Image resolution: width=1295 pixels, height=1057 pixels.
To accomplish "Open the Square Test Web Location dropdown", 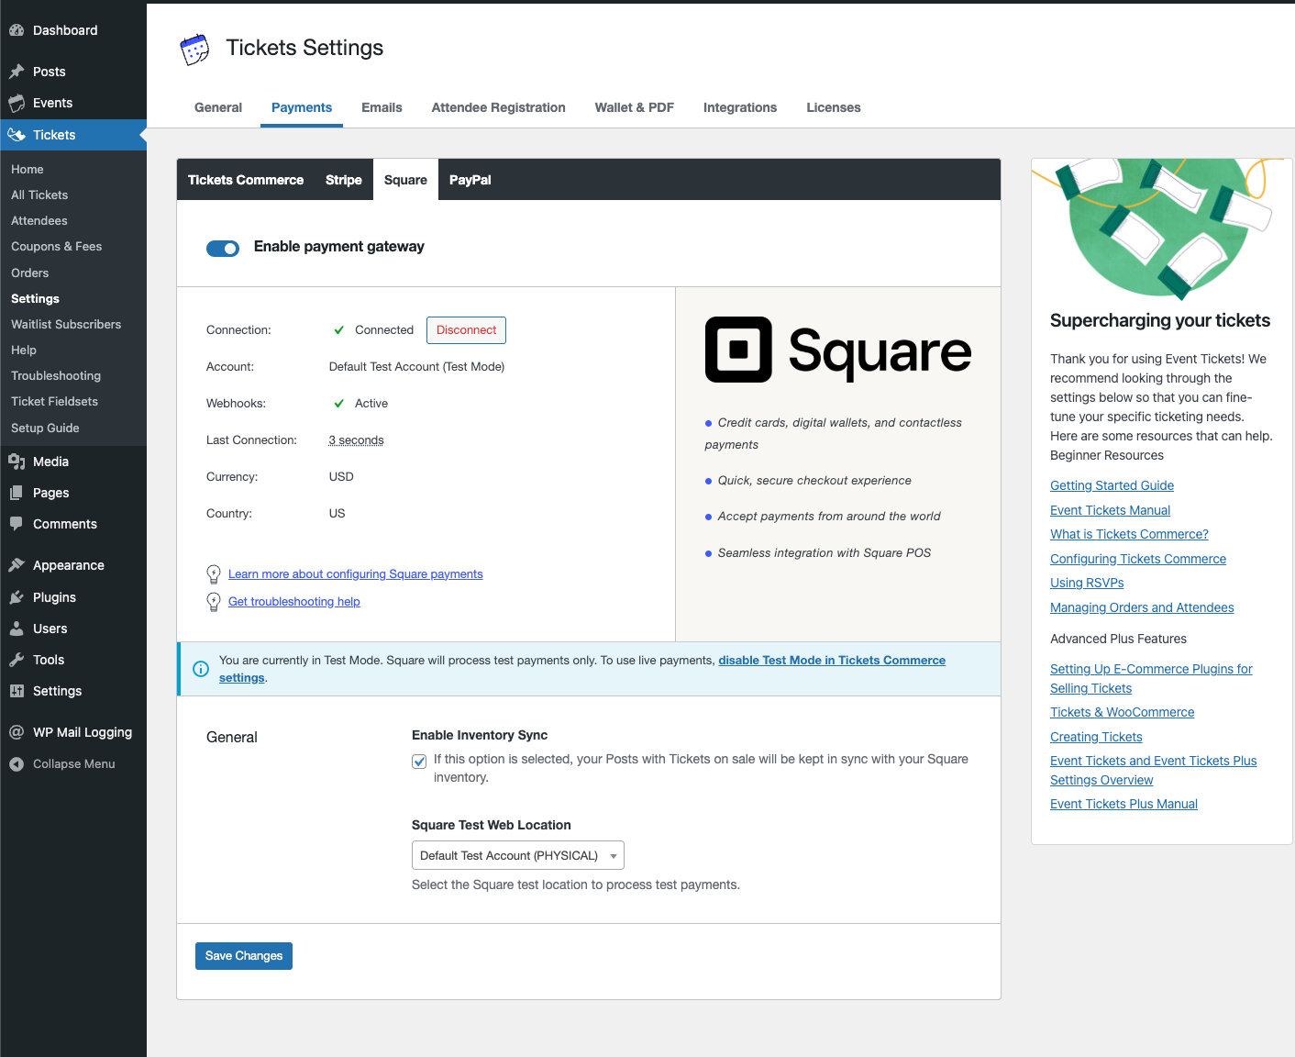I will click(517, 854).
